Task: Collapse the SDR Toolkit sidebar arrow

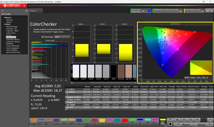Action: point(26,11)
